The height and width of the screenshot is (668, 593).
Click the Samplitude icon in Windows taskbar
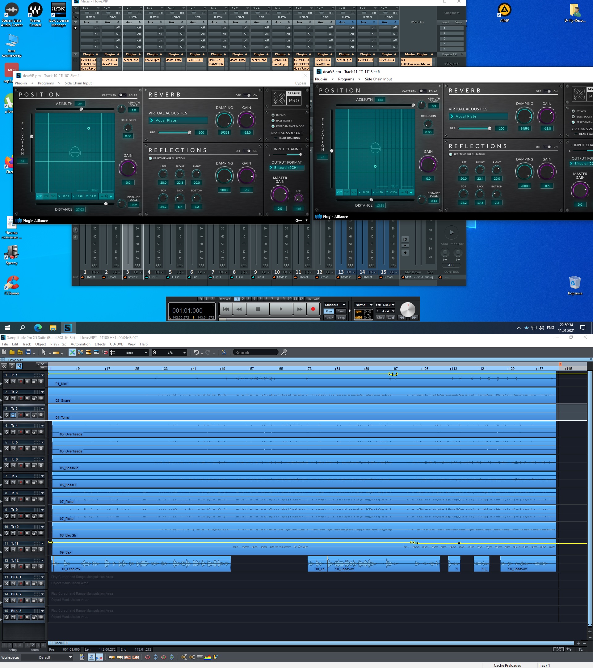tap(68, 328)
